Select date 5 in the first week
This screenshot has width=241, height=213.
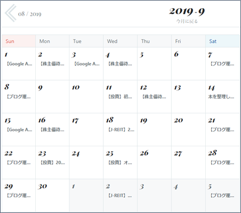point(142,55)
